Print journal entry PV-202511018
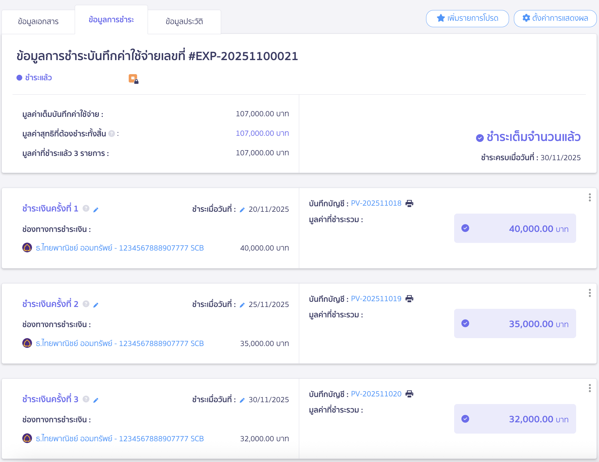 tap(409, 204)
